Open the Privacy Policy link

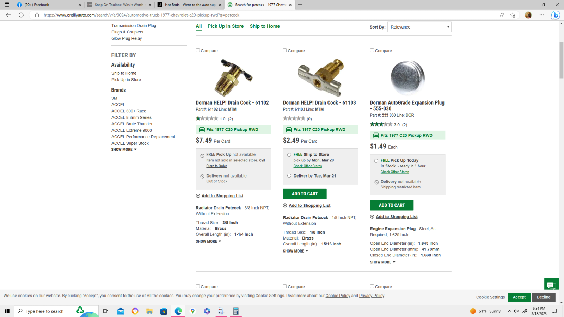point(372,296)
